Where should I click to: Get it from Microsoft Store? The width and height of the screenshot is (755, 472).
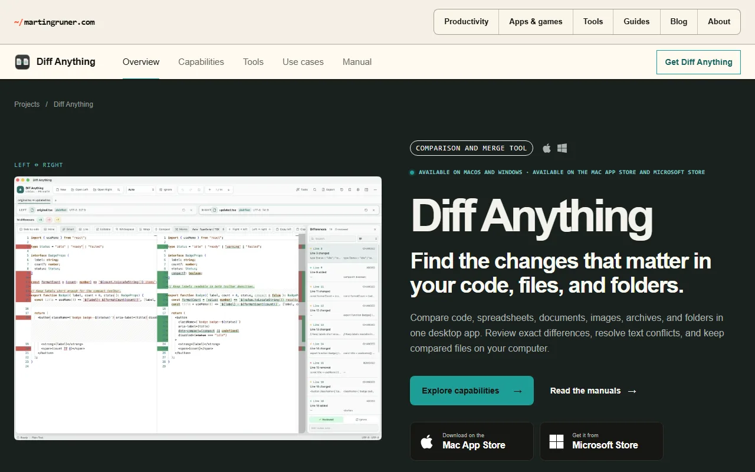602,441
